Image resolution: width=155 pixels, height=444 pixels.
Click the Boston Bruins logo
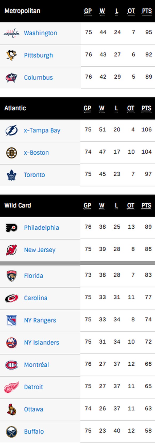tap(11, 153)
